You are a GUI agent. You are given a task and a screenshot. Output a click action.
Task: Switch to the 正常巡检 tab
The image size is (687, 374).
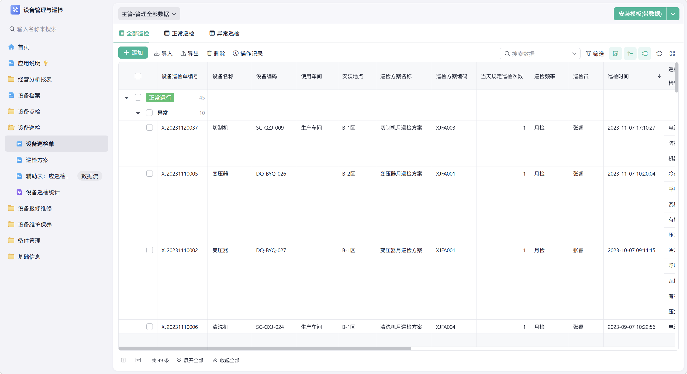179,33
